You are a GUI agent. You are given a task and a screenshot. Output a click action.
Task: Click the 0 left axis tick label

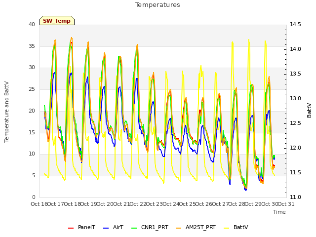34,197
